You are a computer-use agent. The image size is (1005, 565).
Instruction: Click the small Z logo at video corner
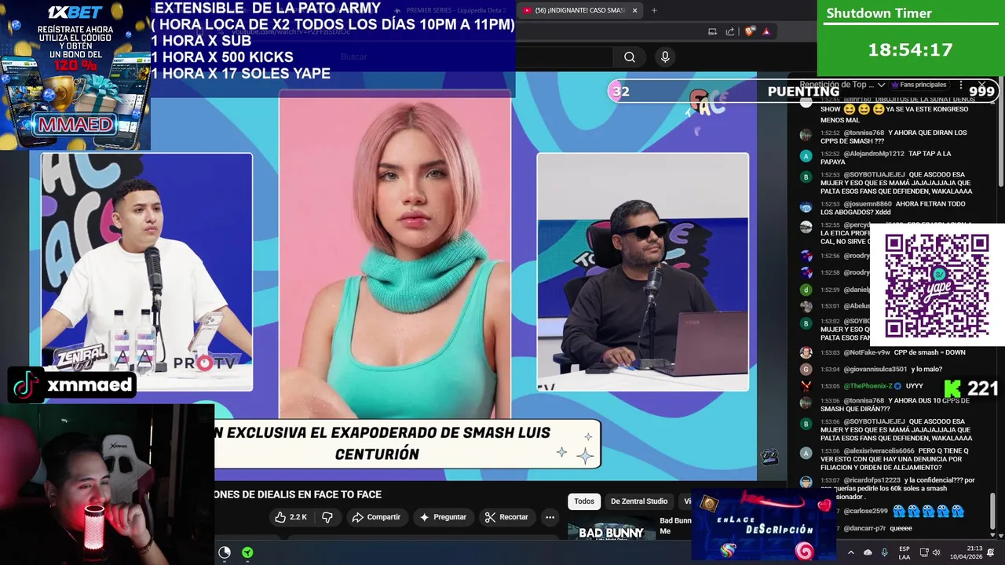(769, 458)
